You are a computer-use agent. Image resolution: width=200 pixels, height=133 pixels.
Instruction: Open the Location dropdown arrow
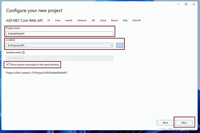point(112,45)
